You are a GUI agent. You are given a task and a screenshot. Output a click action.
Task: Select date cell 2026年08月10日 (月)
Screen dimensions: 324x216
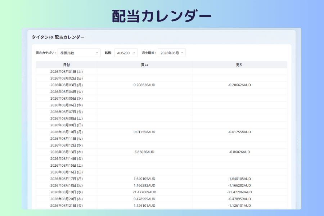[x=67, y=132]
